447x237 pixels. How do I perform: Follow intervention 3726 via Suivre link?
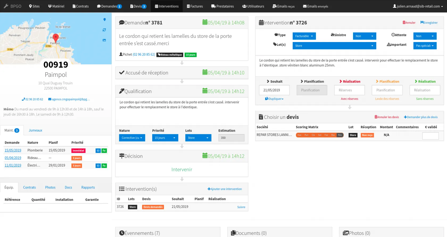point(241,207)
